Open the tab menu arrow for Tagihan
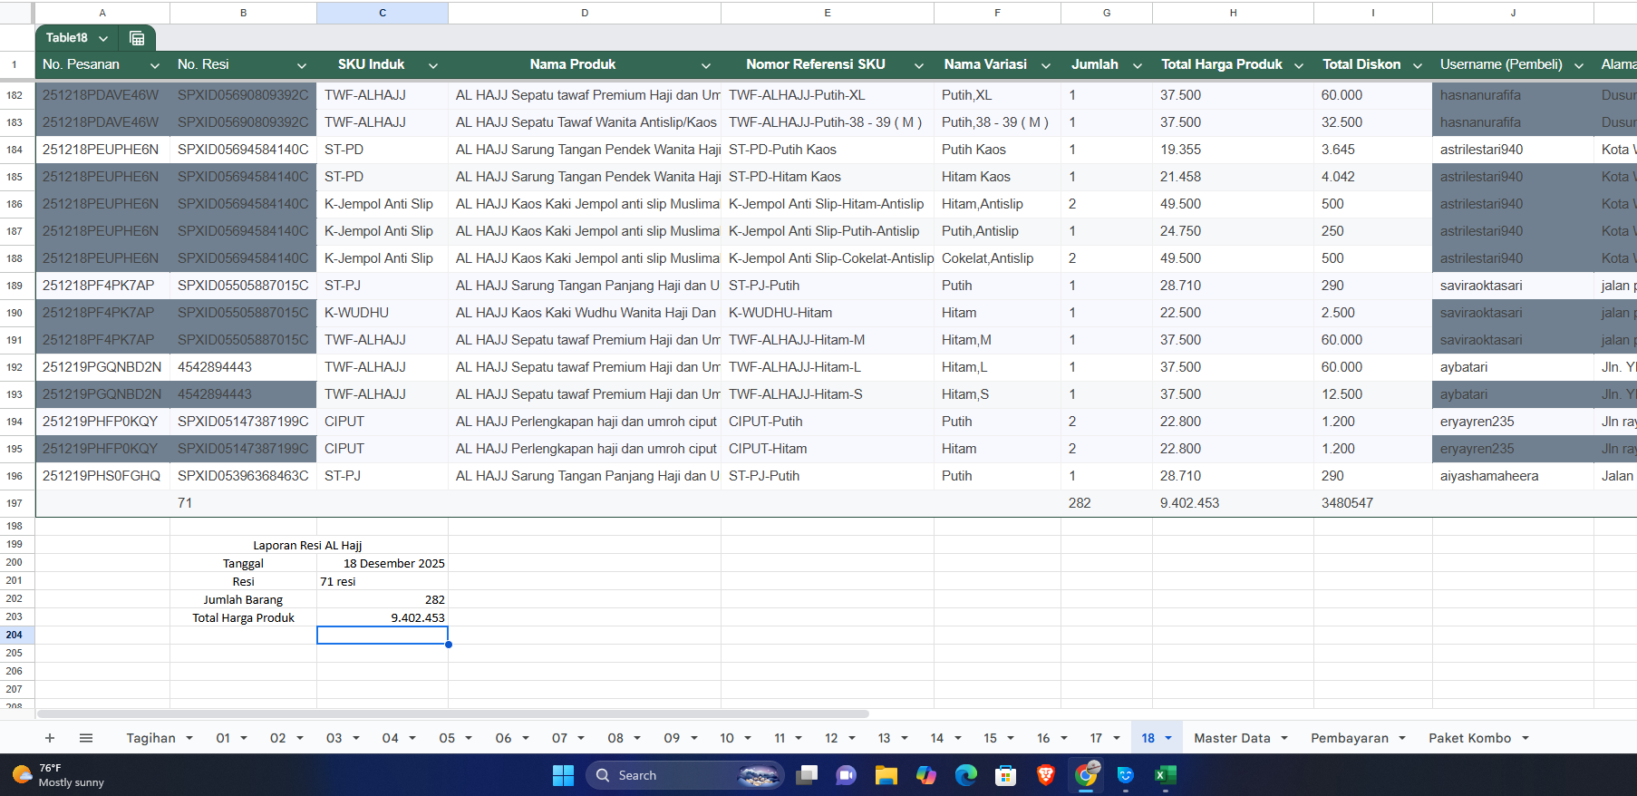1637x796 pixels. (x=189, y=738)
